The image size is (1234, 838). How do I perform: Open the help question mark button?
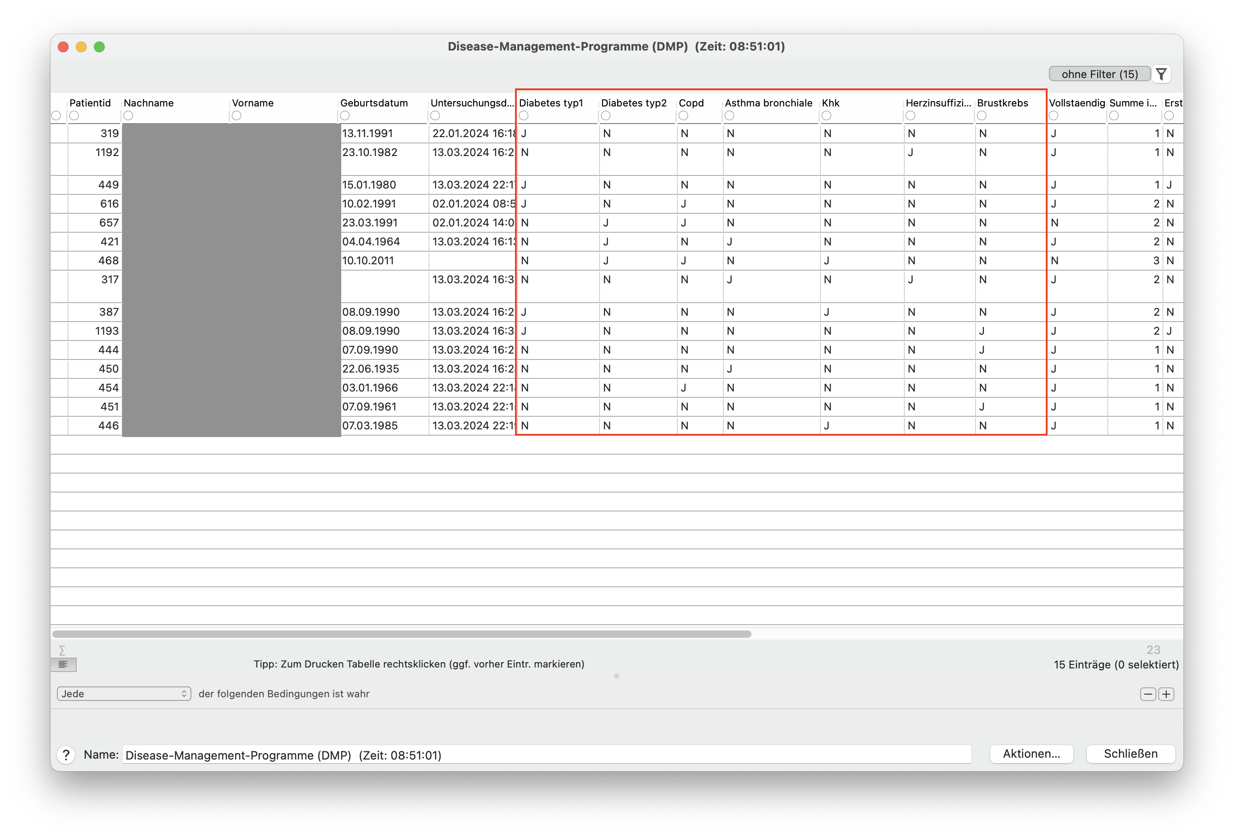click(66, 755)
